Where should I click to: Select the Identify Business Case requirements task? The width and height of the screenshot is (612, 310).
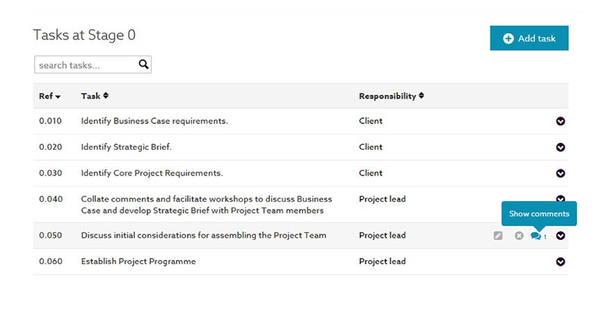point(154,121)
